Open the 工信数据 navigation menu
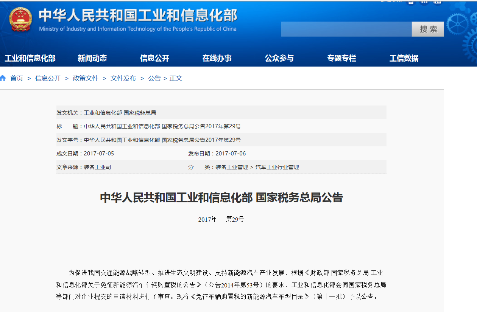 pyautogui.click(x=404, y=58)
